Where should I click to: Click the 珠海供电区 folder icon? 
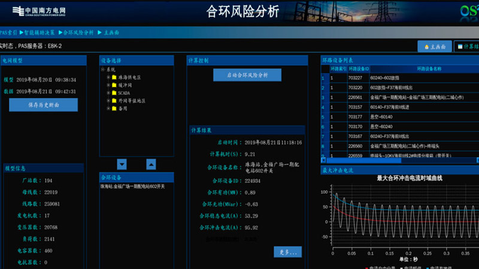[x=114, y=78]
